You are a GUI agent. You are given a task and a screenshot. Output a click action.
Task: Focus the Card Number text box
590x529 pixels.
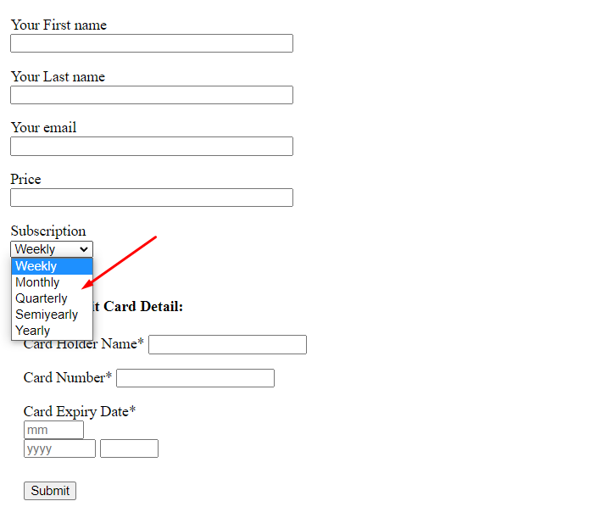(x=195, y=378)
